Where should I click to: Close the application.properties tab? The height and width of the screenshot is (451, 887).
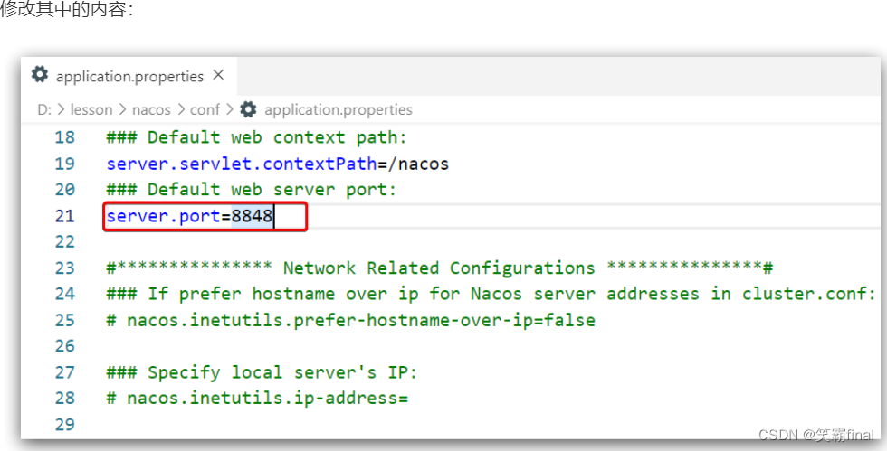(x=218, y=75)
